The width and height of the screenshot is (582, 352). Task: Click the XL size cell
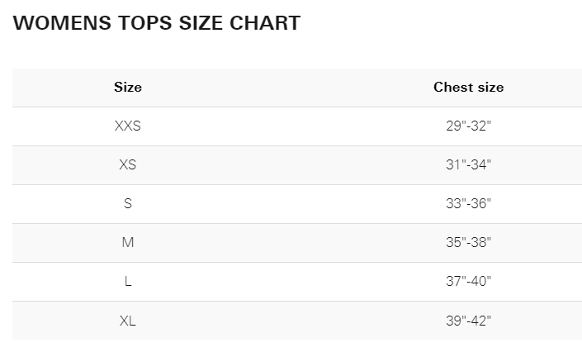click(128, 321)
